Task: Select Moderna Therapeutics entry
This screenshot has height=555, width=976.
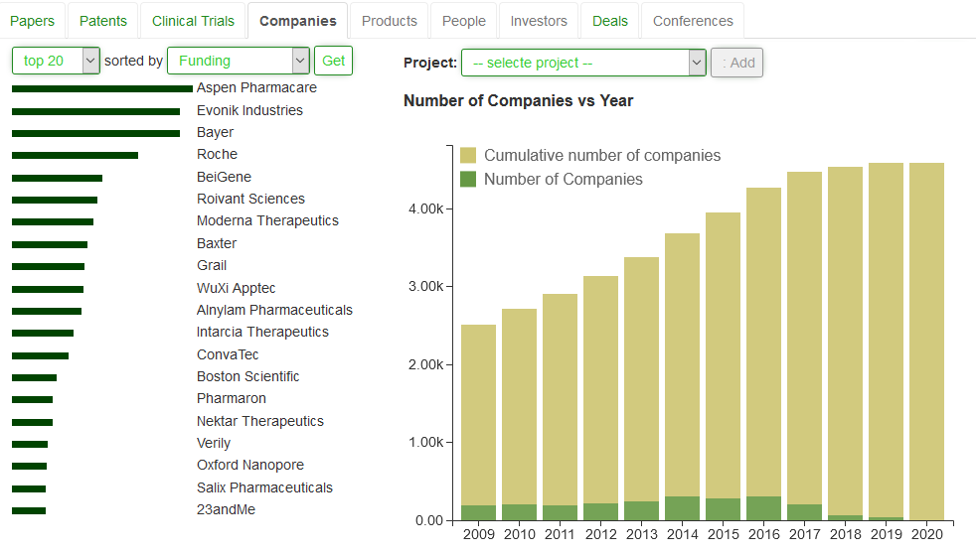Action: click(x=267, y=220)
